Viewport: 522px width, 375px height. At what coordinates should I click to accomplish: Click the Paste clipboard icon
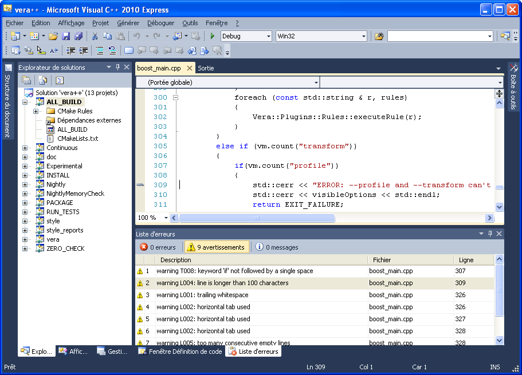(x=119, y=36)
